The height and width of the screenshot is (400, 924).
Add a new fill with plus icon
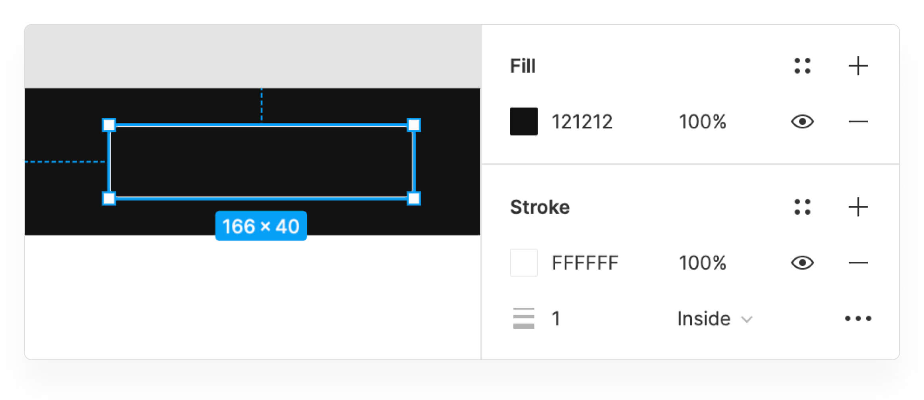[858, 66]
